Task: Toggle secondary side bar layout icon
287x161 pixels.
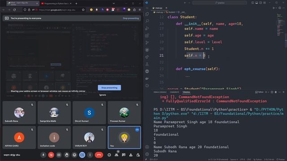Action: coord(261,3)
